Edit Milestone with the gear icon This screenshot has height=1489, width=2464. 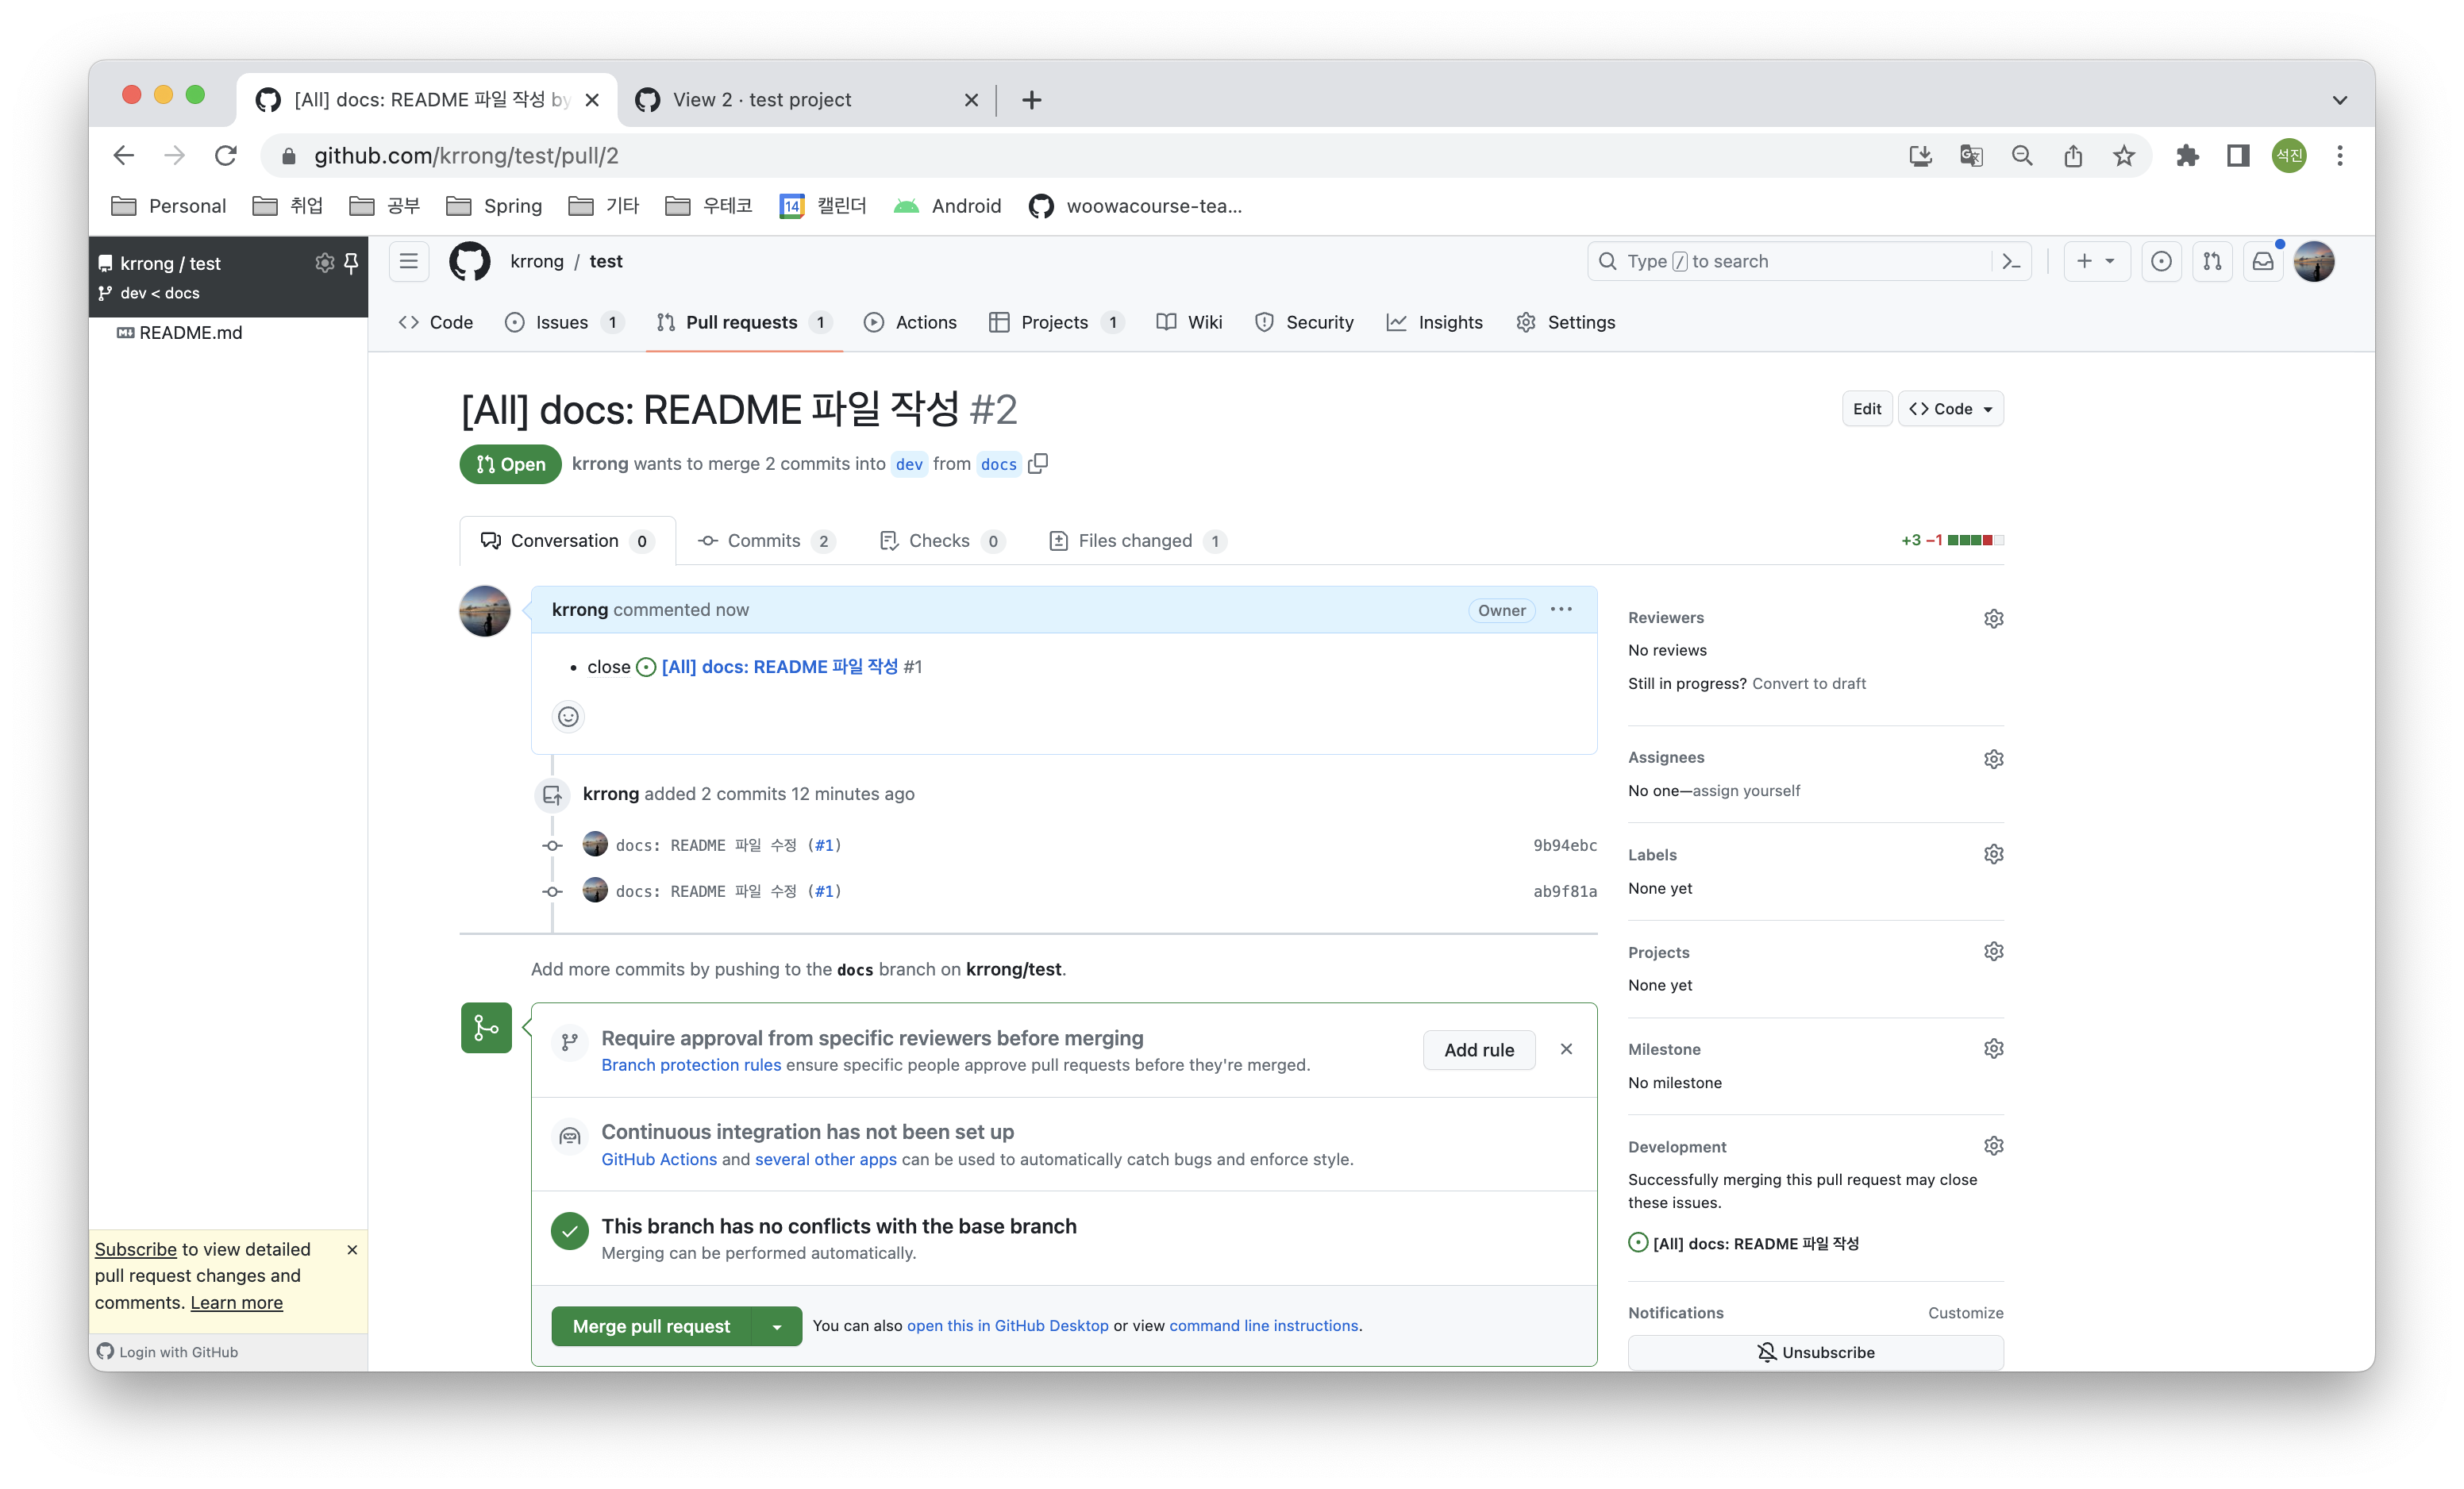click(1993, 1049)
